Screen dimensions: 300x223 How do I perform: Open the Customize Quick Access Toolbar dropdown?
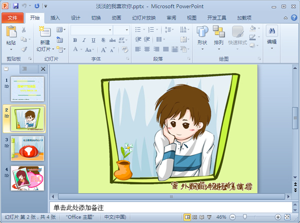click(45, 6)
